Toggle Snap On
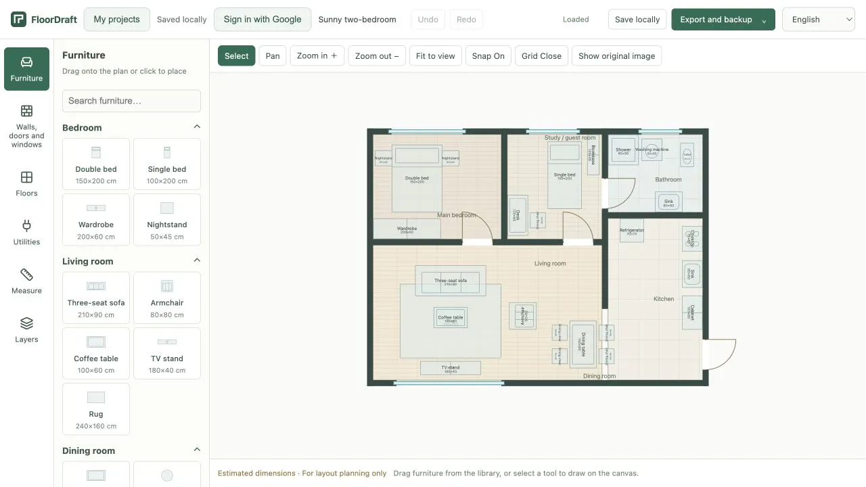This screenshot has height=487, width=866. pos(488,55)
